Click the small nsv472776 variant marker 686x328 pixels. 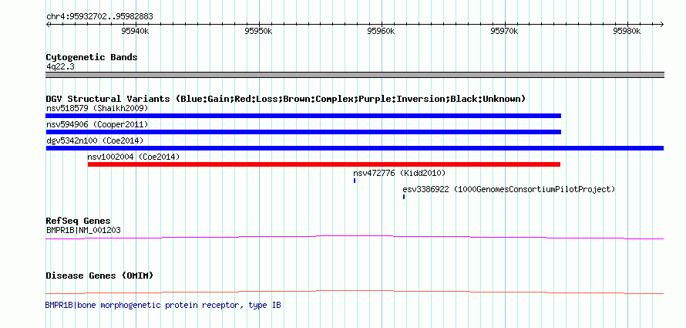pos(355,181)
